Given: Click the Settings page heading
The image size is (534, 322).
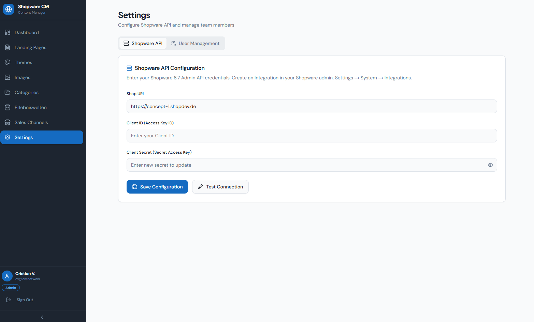Looking at the screenshot, I should click(134, 15).
